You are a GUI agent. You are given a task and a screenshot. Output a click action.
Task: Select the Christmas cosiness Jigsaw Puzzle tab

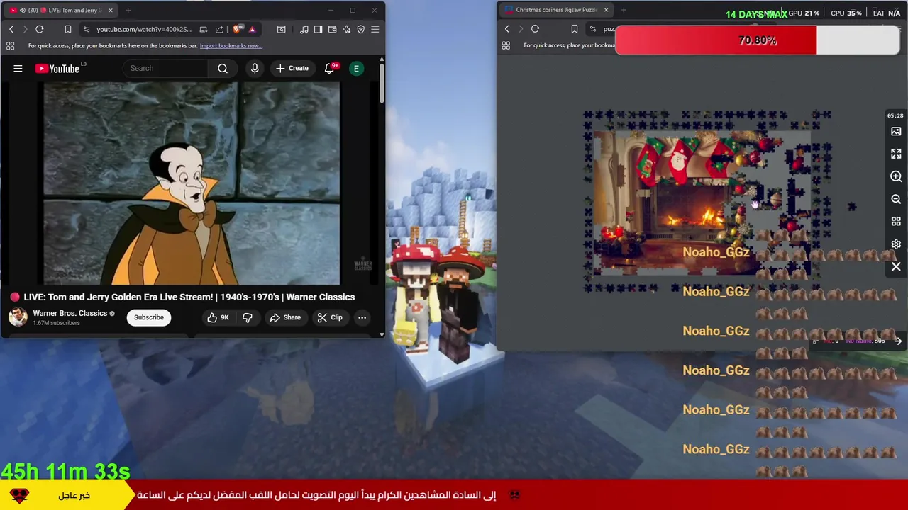click(x=557, y=10)
